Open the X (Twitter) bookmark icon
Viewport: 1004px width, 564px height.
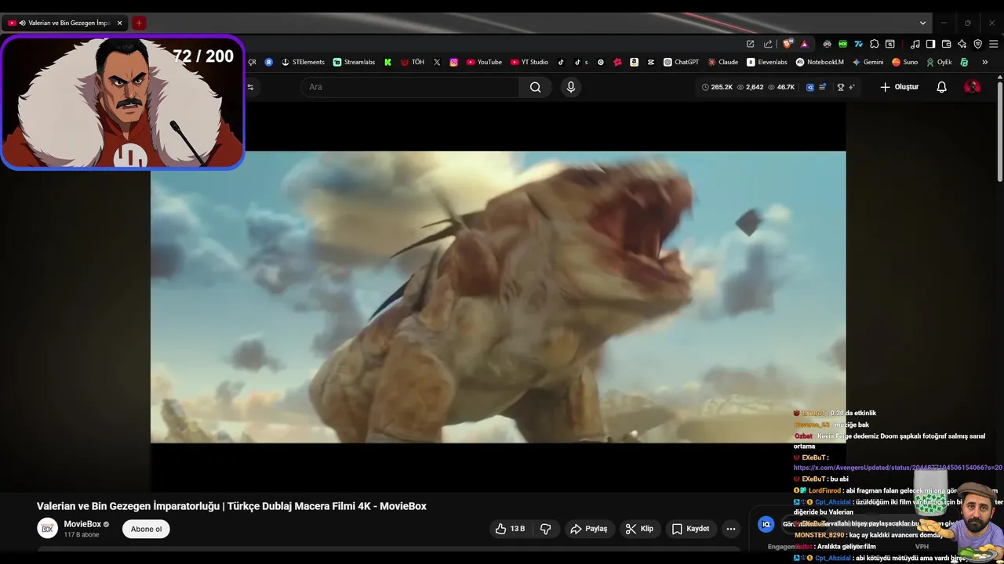437,62
